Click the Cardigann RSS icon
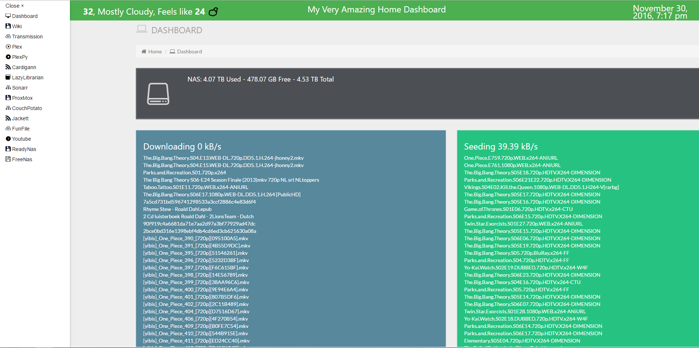The height and width of the screenshot is (348, 699). coord(8,67)
